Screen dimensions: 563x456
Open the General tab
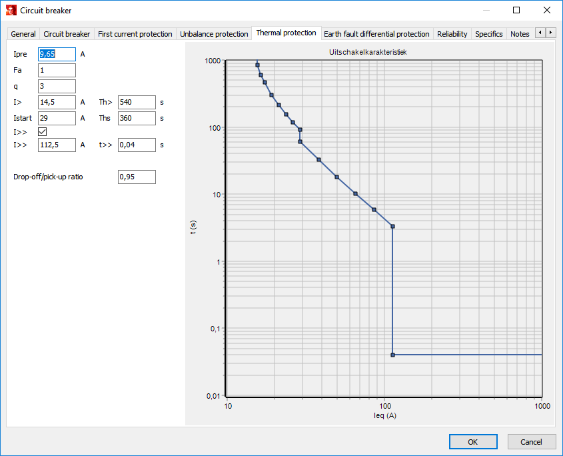23,34
